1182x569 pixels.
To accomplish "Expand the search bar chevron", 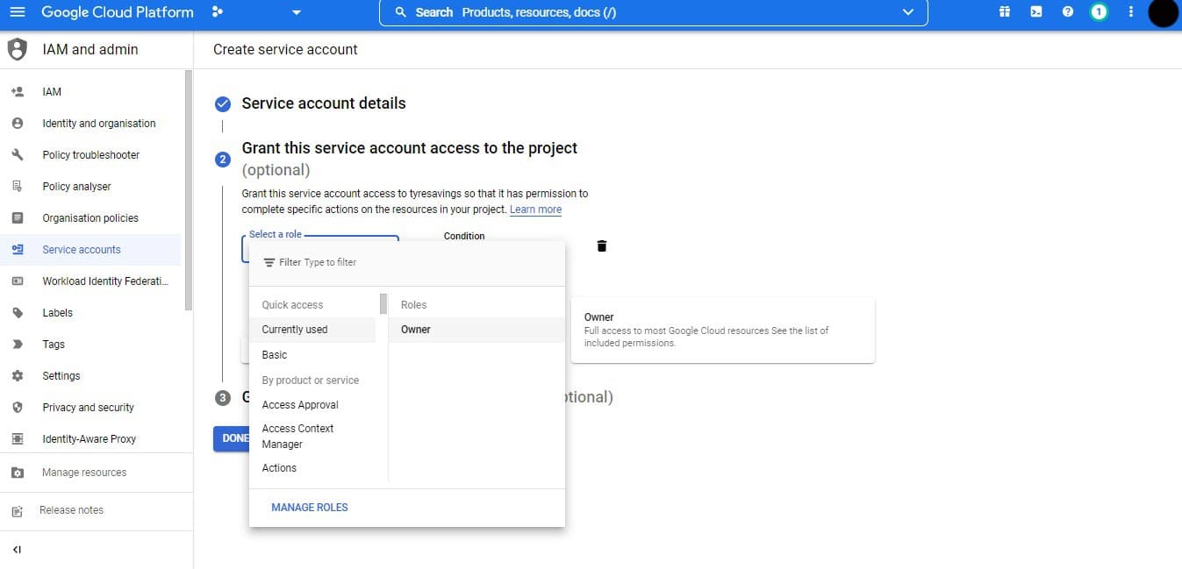I will (908, 12).
